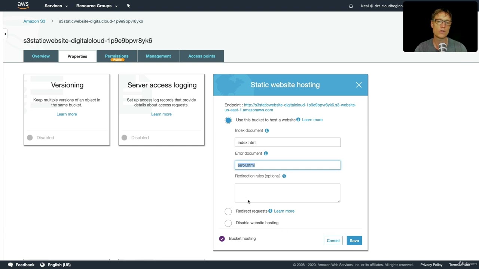Click the Bucket hosting checkmark icon
The height and width of the screenshot is (269, 479).
(x=222, y=239)
